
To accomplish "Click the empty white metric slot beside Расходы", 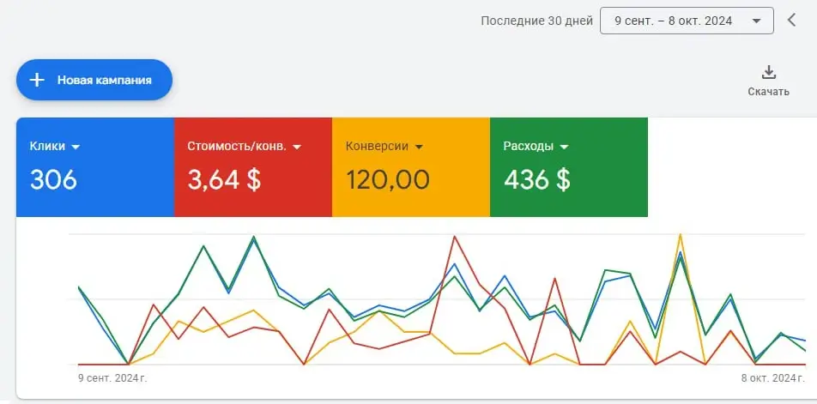I will (732, 167).
